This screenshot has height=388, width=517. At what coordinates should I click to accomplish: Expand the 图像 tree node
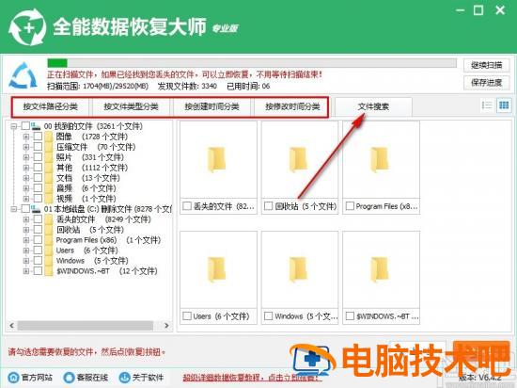26,137
